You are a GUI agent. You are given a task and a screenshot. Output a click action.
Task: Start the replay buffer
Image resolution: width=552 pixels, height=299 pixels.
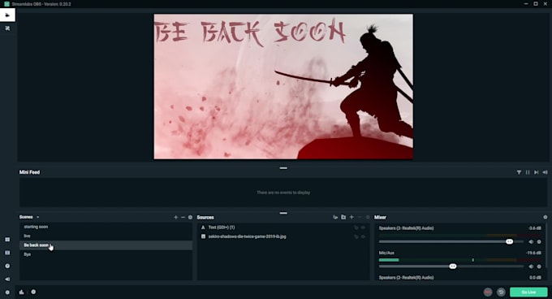coord(501,292)
